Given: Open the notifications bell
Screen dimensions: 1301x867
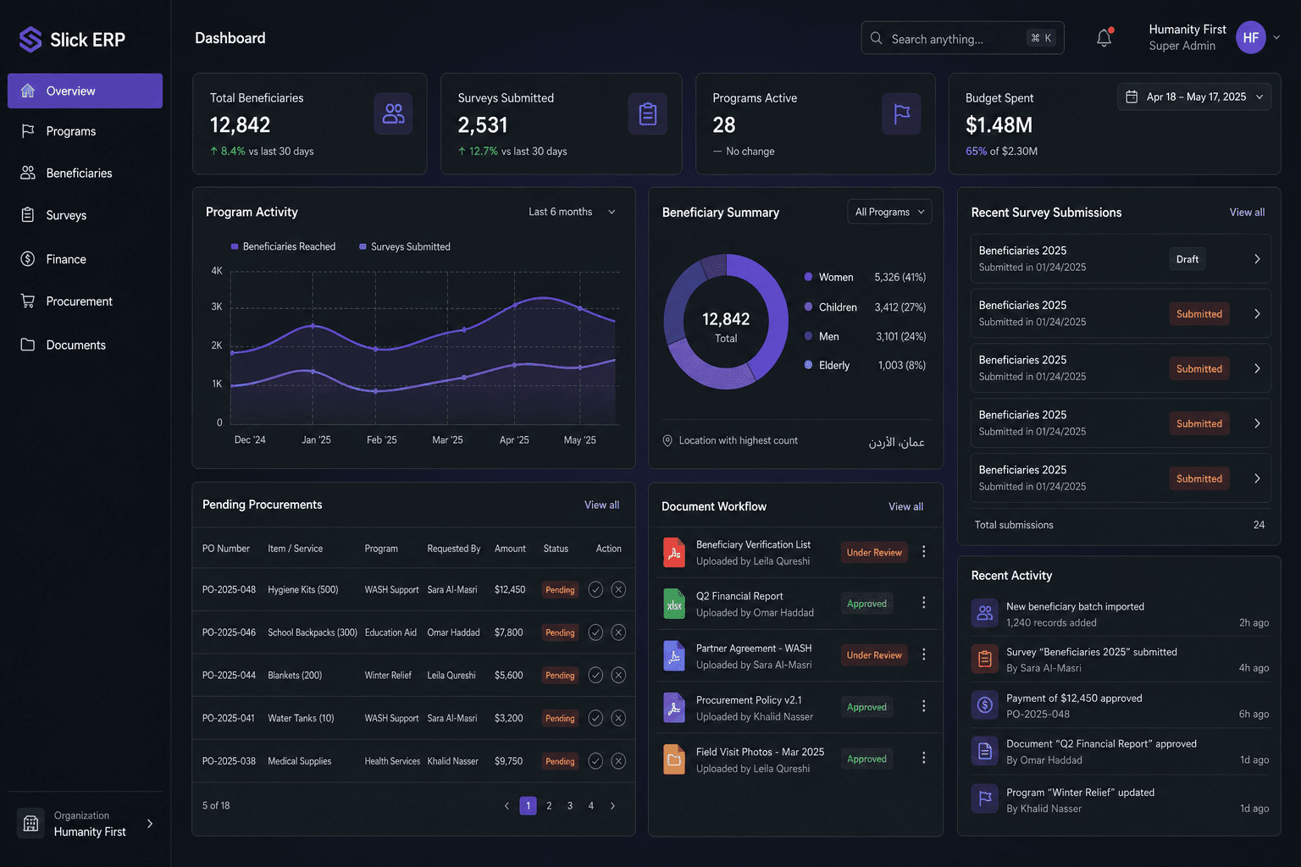Looking at the screenshot, I should tap(1104, 38).
